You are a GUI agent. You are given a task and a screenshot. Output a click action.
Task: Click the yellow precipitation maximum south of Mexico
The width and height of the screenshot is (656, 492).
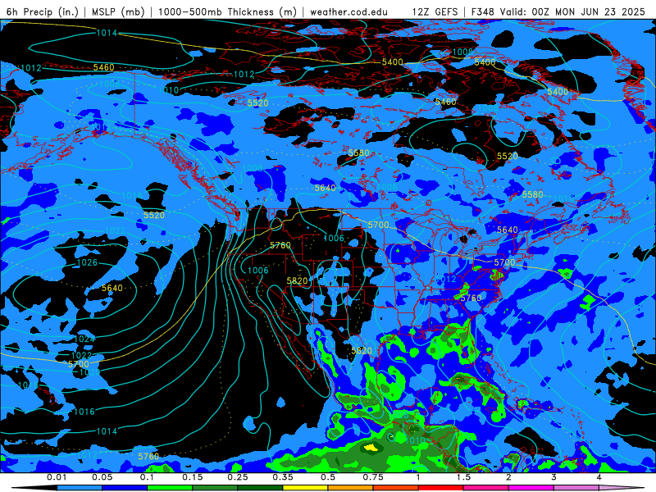tap(371, 447)
